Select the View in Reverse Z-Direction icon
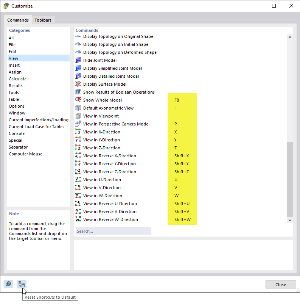Image resolution: width=300 pixels, height=304 pixels. tap(78, 171)
